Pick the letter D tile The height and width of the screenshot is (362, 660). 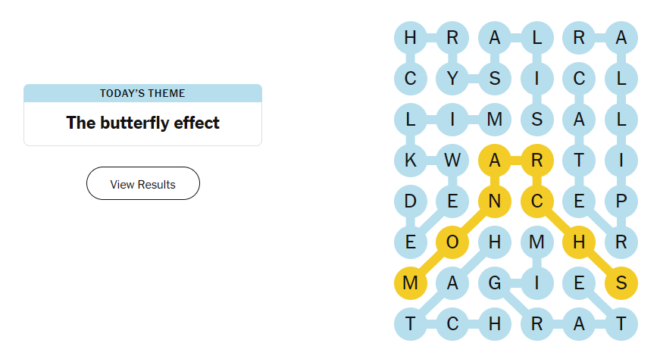pyautogui.click(x=410, y=201)
